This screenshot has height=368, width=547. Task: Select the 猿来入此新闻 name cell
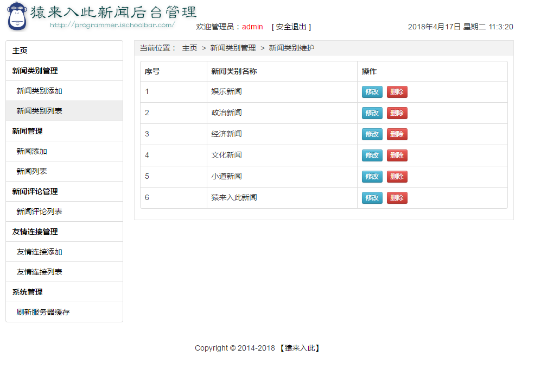282,198
